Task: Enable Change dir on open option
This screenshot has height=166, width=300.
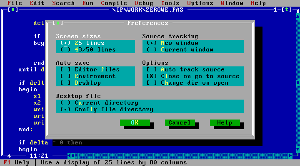Action: pos(152,83)
